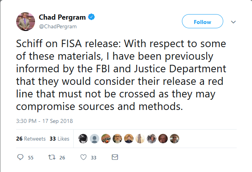Click the blue verified badge
The width and height of the screenshot is (252, 172).
[x=91, y=17]
